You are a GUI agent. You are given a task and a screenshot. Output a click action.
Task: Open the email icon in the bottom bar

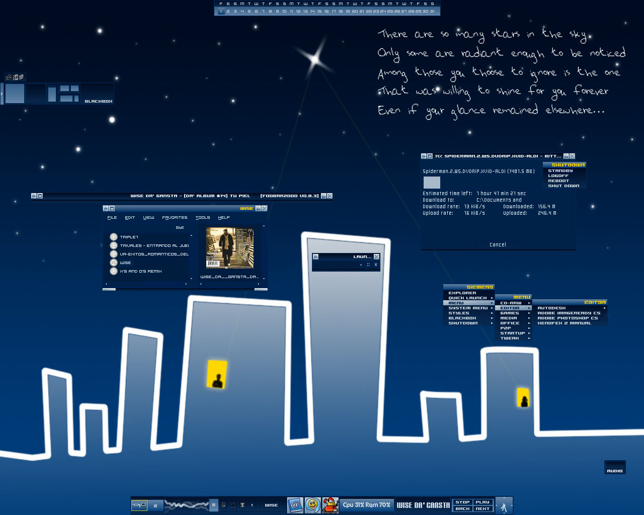tap(295, 505)
